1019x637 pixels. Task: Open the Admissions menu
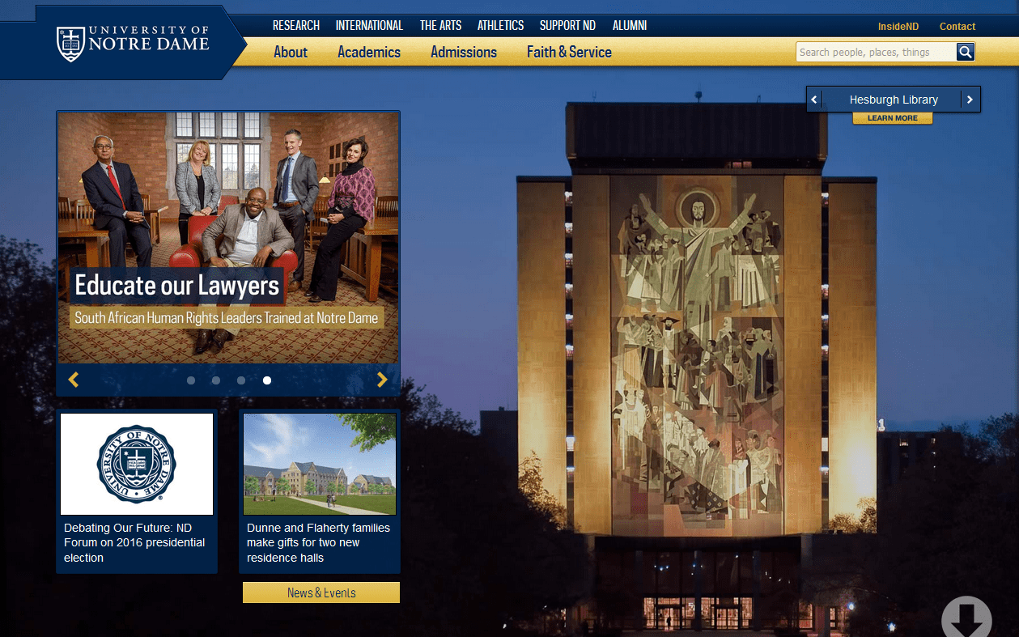463,52
